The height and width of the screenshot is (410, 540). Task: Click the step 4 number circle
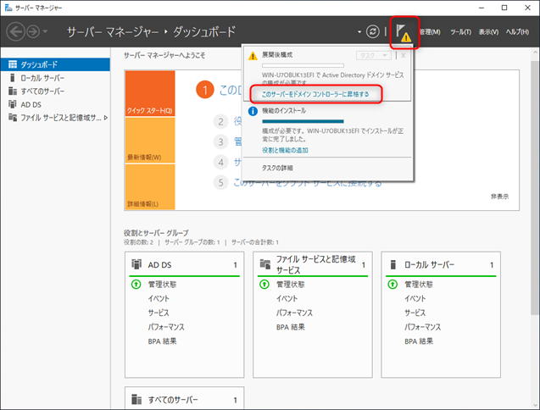[220, 162]
